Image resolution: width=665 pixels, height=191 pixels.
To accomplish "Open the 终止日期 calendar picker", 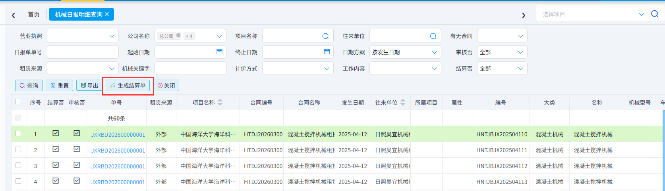I will click(x=327, y=52).
